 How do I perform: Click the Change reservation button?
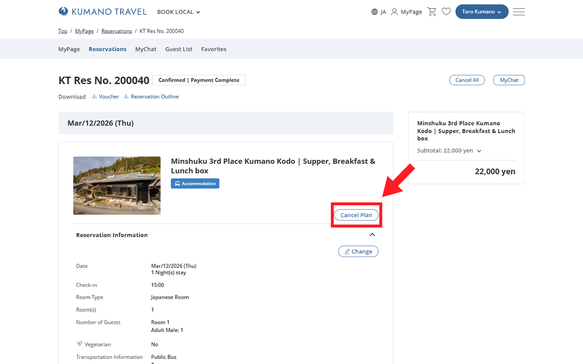coord(358,252)
